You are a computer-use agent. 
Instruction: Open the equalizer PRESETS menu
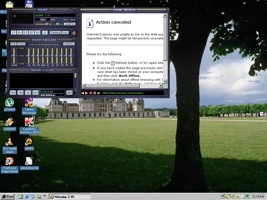click(x=69, y=44)
